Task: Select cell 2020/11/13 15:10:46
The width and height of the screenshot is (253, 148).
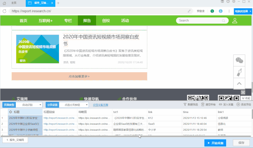Action: coord(199,118)
